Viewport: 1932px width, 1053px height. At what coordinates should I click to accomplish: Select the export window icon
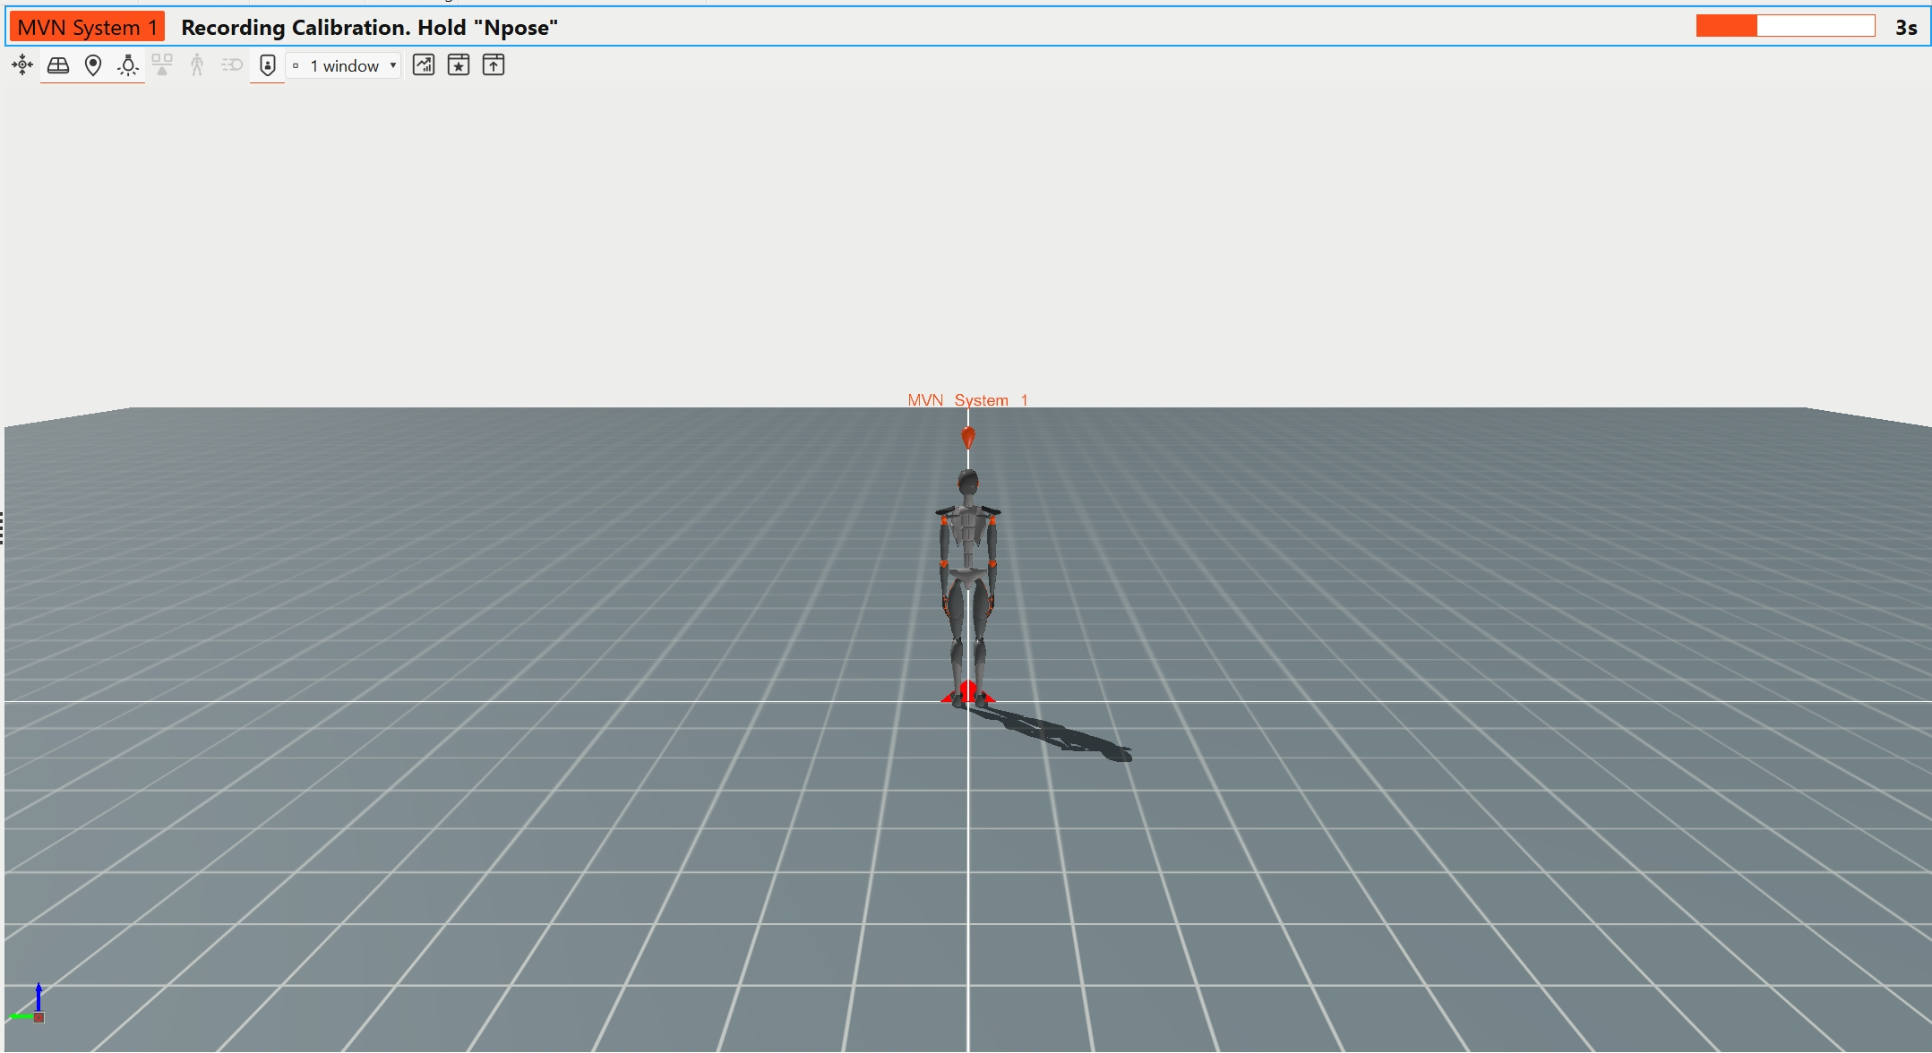click(x=493, y=64)
